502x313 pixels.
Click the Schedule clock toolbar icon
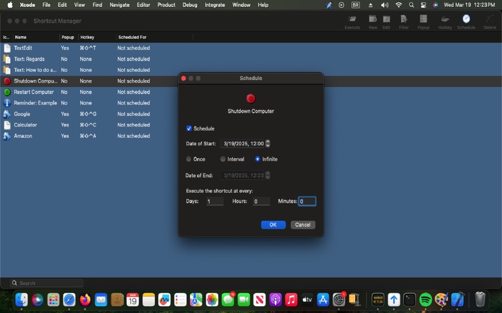(466, 19)
